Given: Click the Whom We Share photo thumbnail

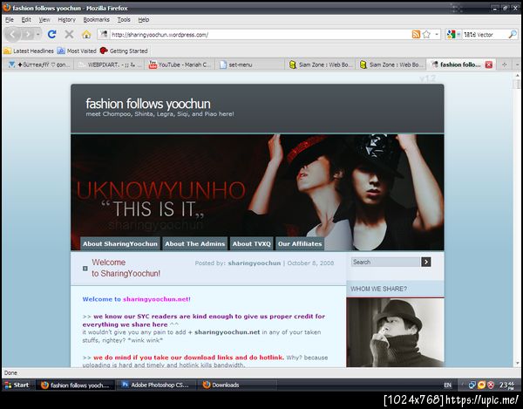Looking at the screenshot, I should coord(395,332).
